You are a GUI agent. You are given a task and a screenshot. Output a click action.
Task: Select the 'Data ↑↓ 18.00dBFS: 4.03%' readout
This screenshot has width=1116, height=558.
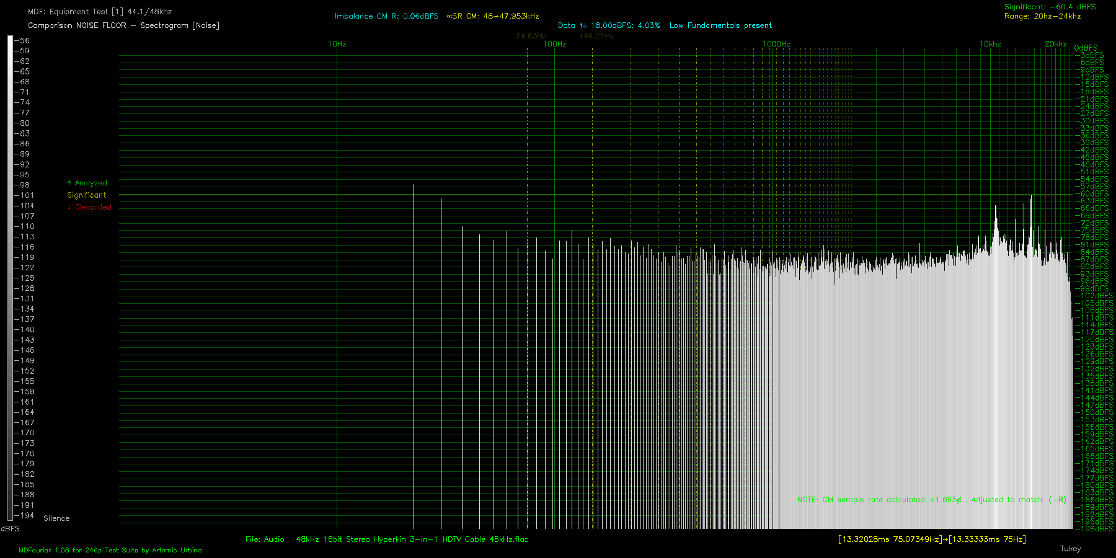click(x=609, y=25)
